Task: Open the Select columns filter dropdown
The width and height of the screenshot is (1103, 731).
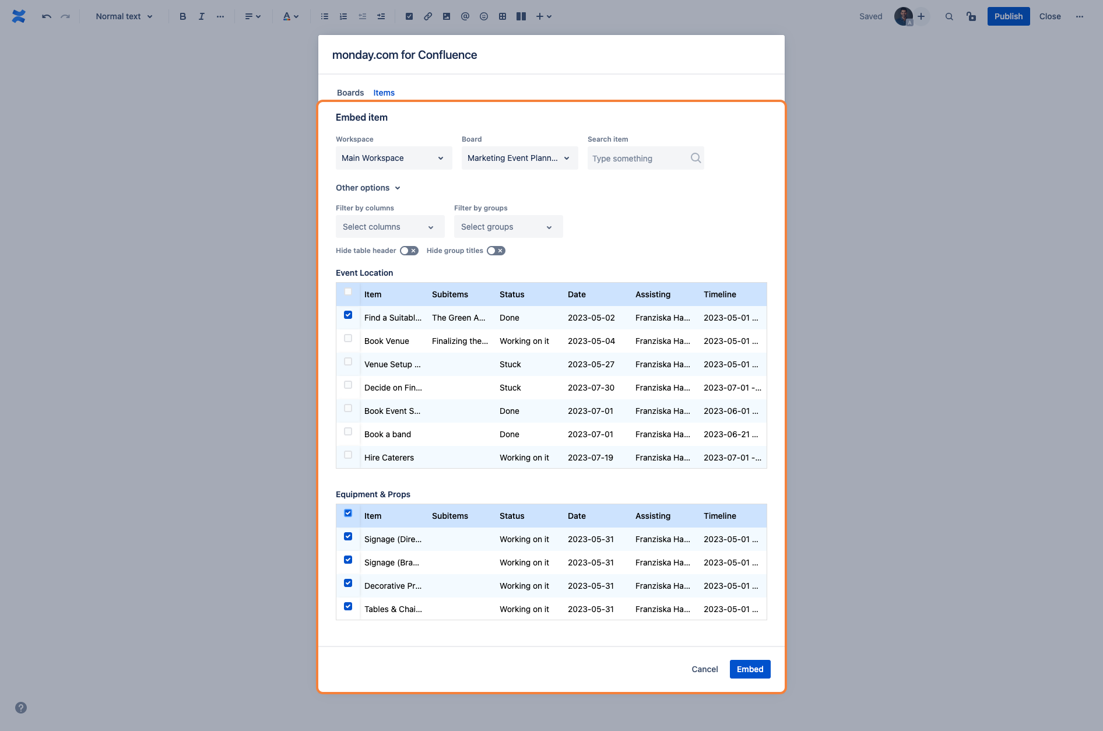Action: (389, 227)
